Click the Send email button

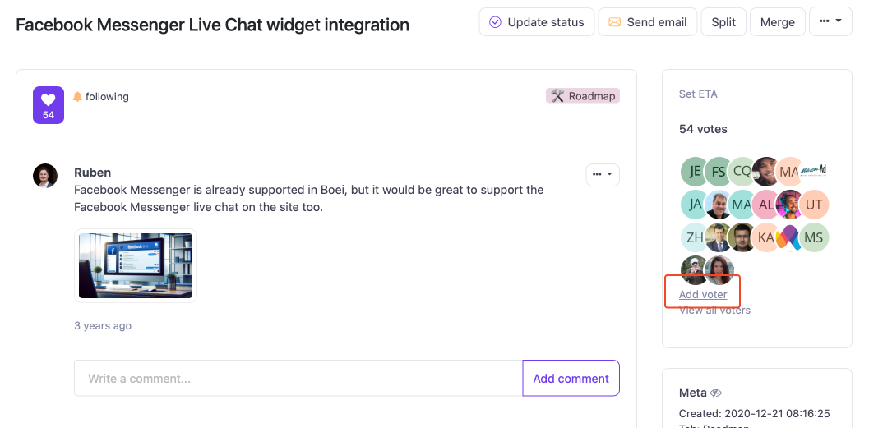(x=648, y=22)
